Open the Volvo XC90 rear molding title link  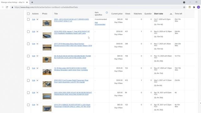point(73,94)
